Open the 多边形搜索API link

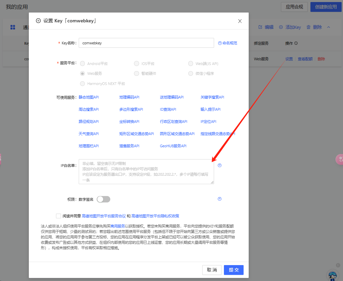[x=131, y=109]
